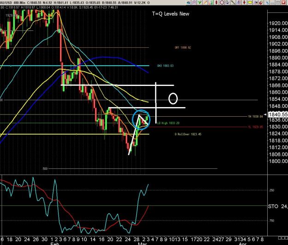Click the 1860.00 price axis label
The image size is (288, 245).
(x=278, y=92)
